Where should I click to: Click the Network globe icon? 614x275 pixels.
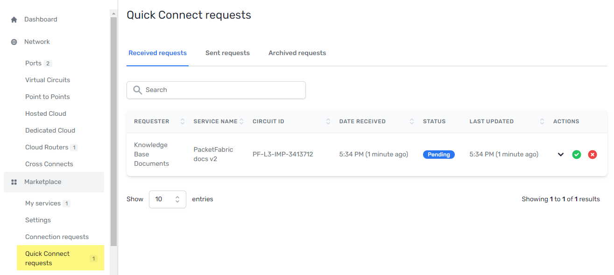tap(14, 42)
